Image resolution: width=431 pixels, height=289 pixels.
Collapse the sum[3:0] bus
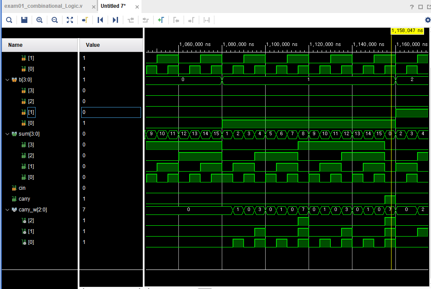7,134
